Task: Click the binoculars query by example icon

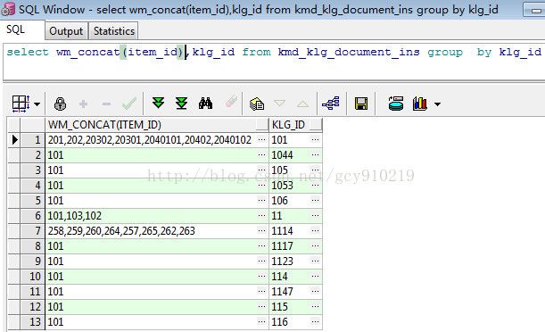Action: pyautogui.click(x=205, y=104)
